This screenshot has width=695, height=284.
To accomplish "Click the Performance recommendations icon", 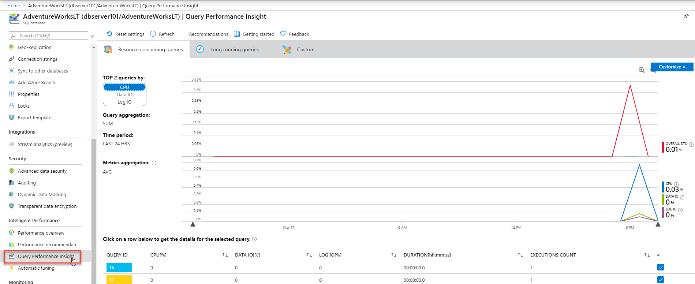I will pos(12,244).
